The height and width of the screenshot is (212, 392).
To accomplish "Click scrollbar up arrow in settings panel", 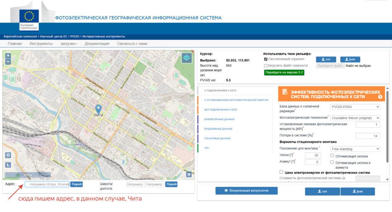I will [387, 88].
